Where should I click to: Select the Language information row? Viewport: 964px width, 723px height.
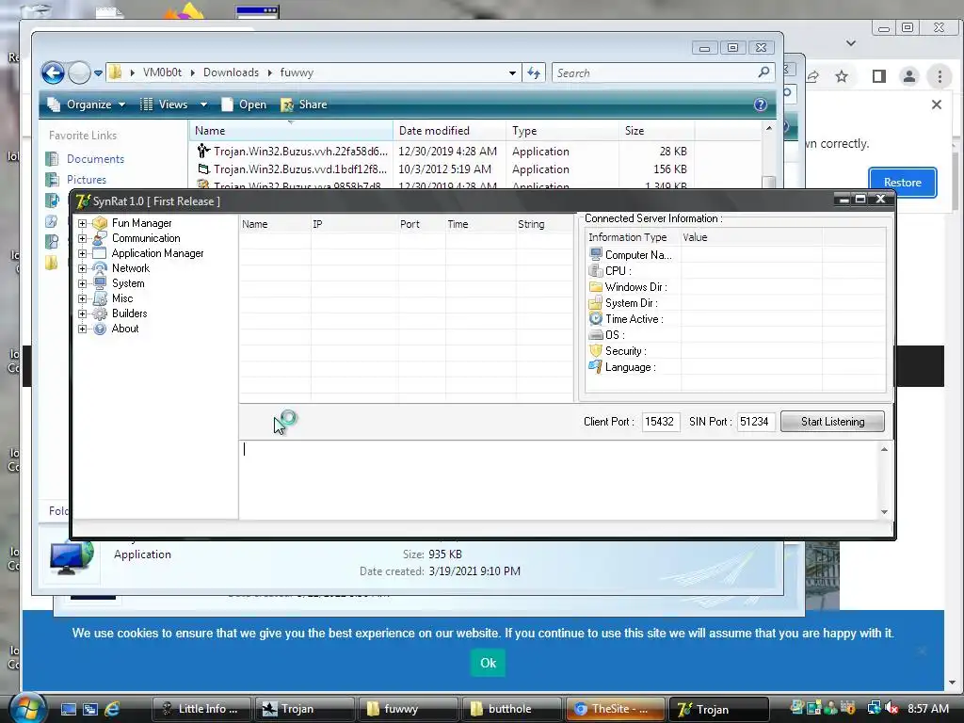[735, 367]
